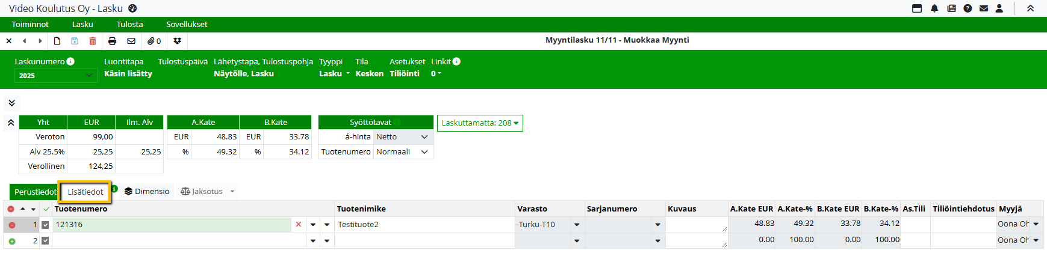Click the save diskette icon
This screenshot has height=271, width=1047.
75,41
